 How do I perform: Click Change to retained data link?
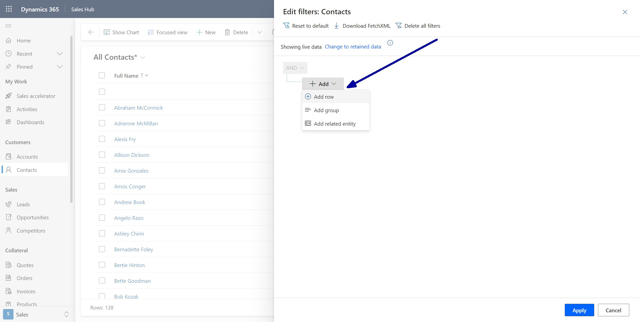pyautogui.click(x=353, y=47)
